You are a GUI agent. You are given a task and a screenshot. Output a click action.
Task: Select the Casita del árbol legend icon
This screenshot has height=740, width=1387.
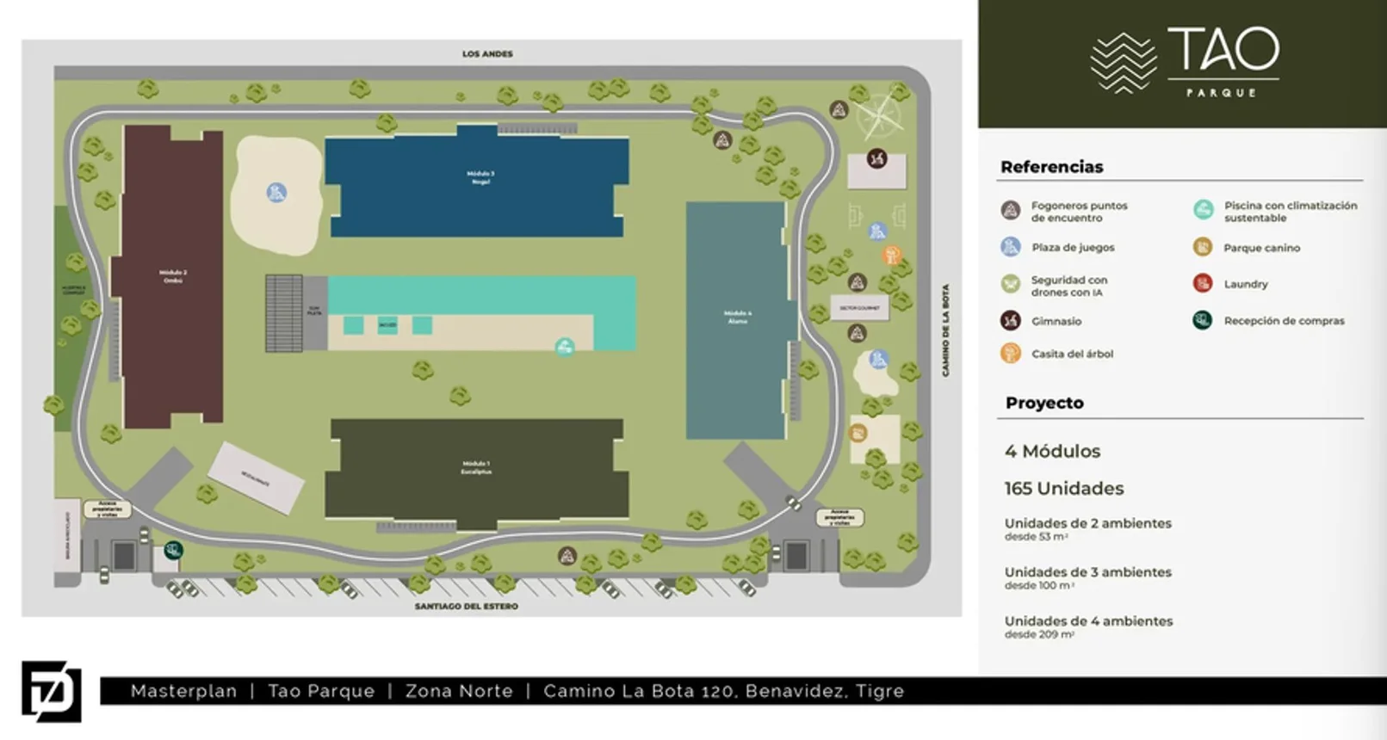(x=1011, y=353)
